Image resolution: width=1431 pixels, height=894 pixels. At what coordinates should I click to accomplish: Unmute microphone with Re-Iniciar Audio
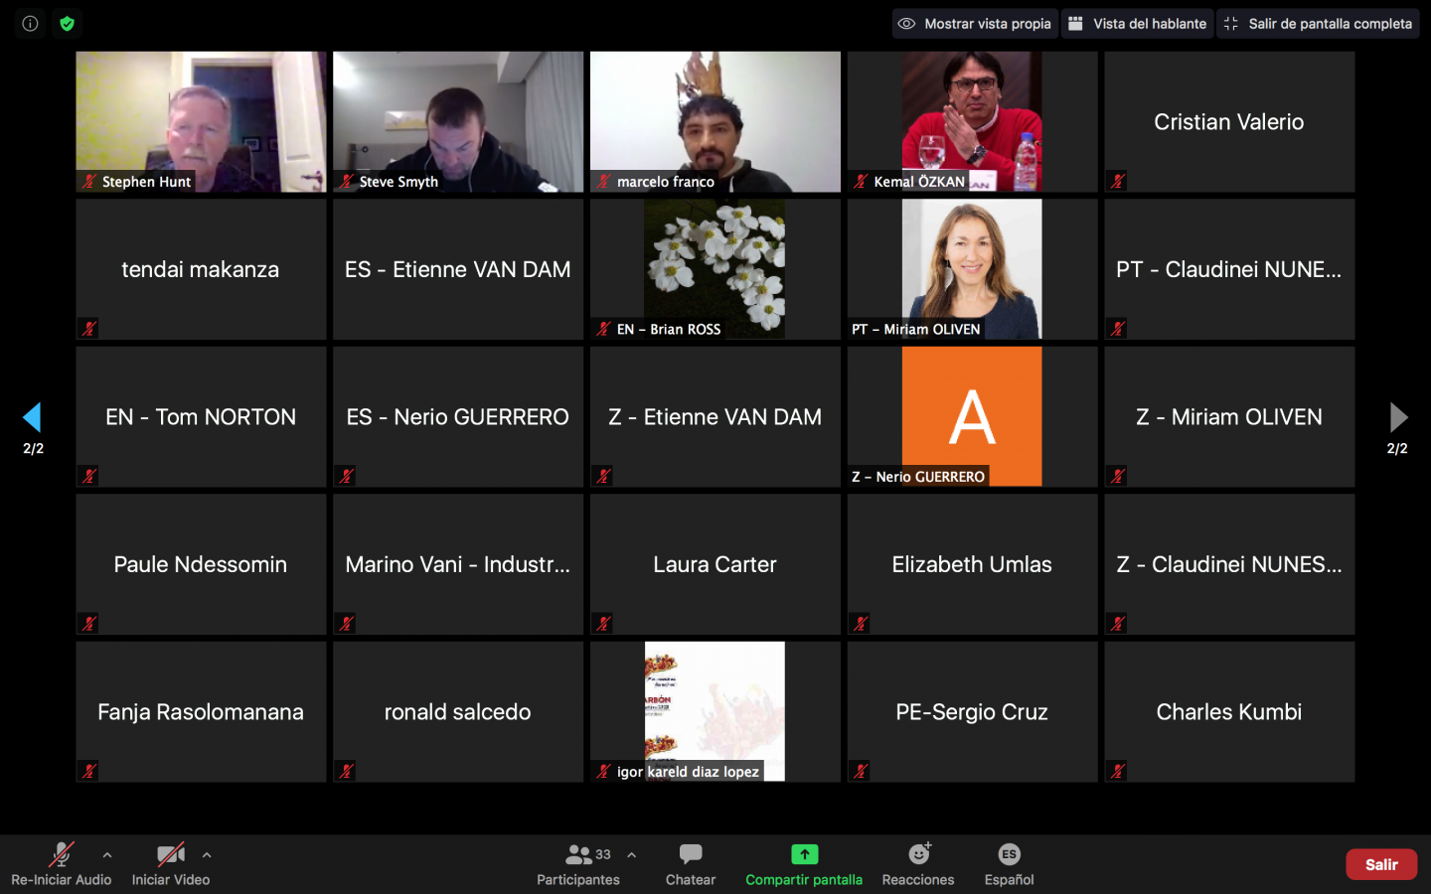61,864
